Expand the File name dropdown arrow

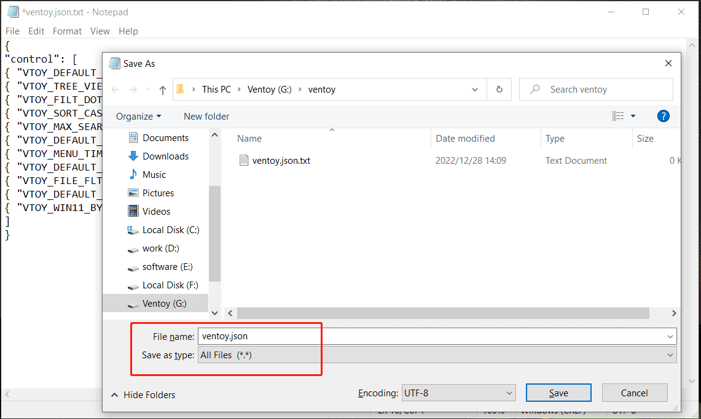pyautogui.click(x=670, y=336)
